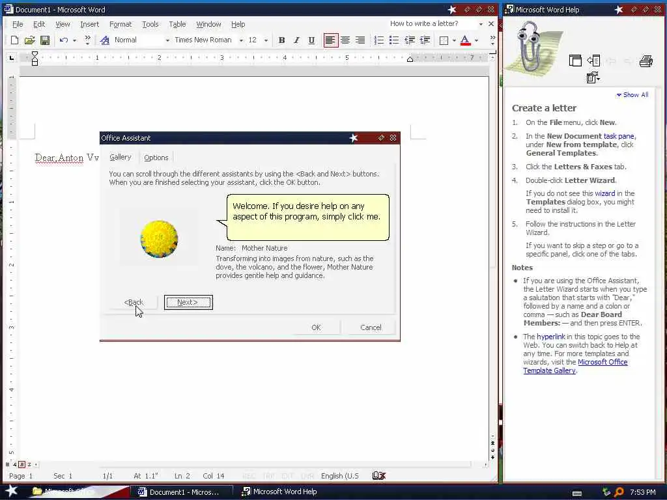
Task: Click Show All in Help
Action: pos(632,95)
